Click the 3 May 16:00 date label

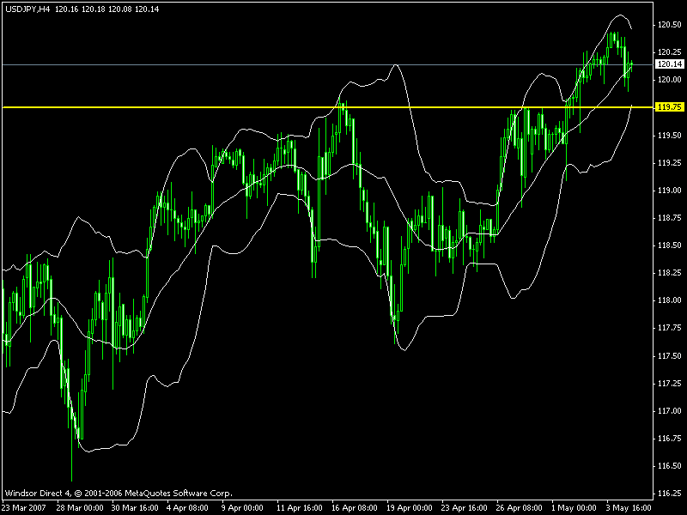click(629, 508)
